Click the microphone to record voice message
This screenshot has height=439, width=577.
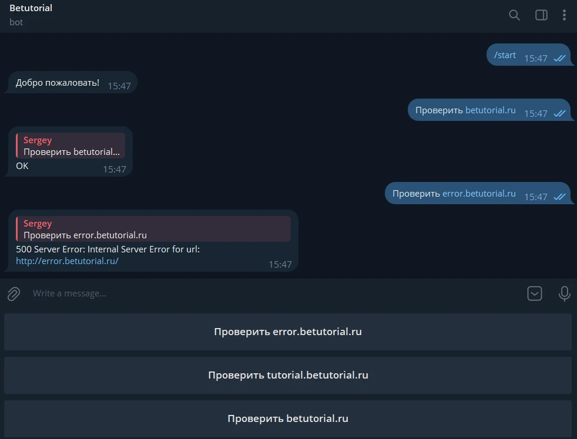point(564,293)
